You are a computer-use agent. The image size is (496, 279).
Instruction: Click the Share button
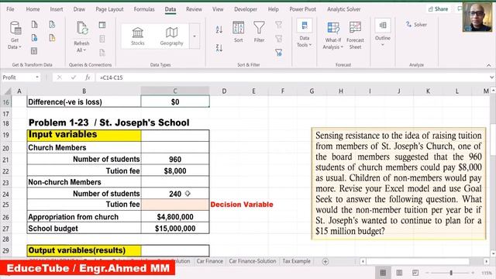click(438, 9)
